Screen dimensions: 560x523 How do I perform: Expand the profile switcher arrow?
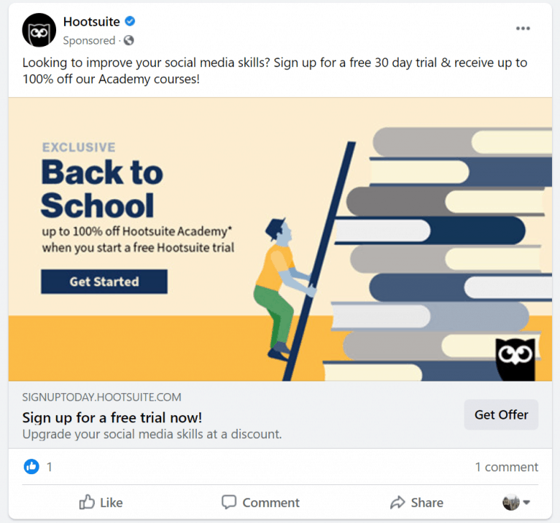526,503
